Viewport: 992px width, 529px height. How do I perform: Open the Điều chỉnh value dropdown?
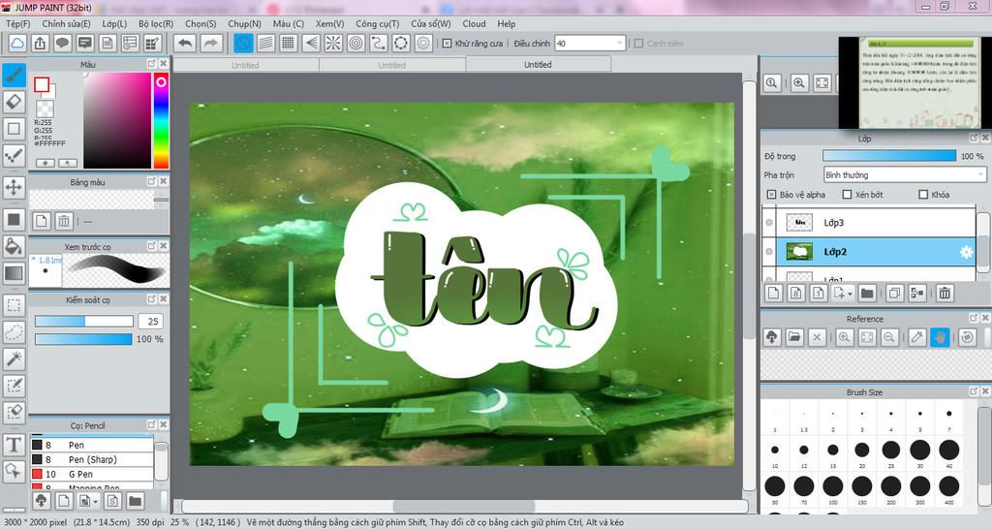pyautogui.click(x=619, y=43)
